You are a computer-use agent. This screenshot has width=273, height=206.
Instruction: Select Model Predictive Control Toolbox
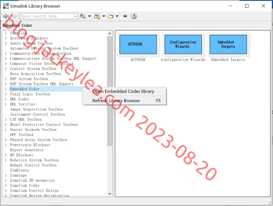coord(44,124)
